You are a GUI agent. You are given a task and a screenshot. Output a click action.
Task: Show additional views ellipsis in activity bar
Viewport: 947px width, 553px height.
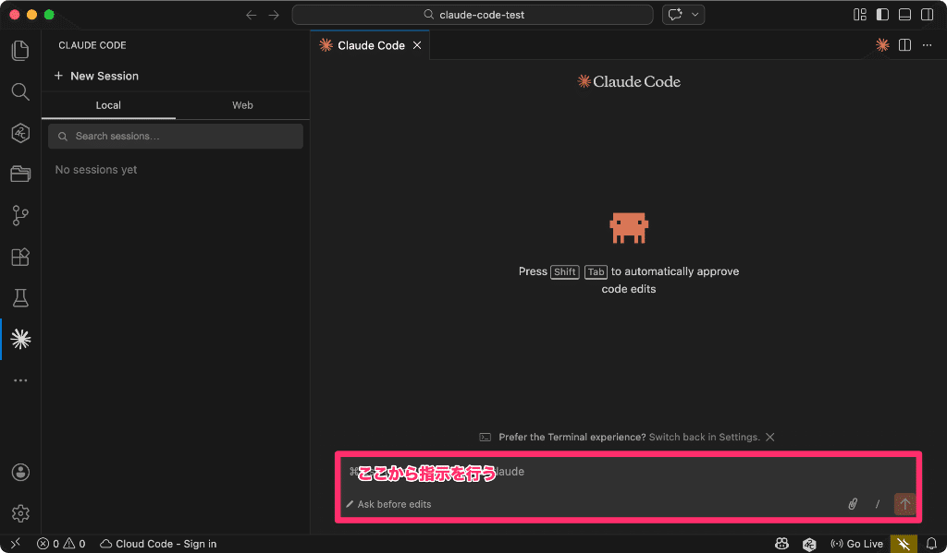pos(20,380)
